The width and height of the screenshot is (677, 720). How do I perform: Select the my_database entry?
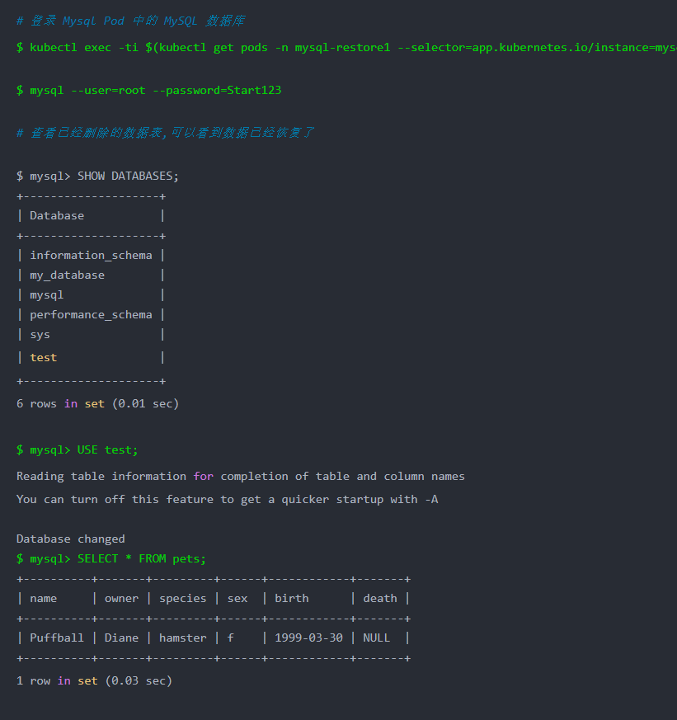(x=67, y=275)
